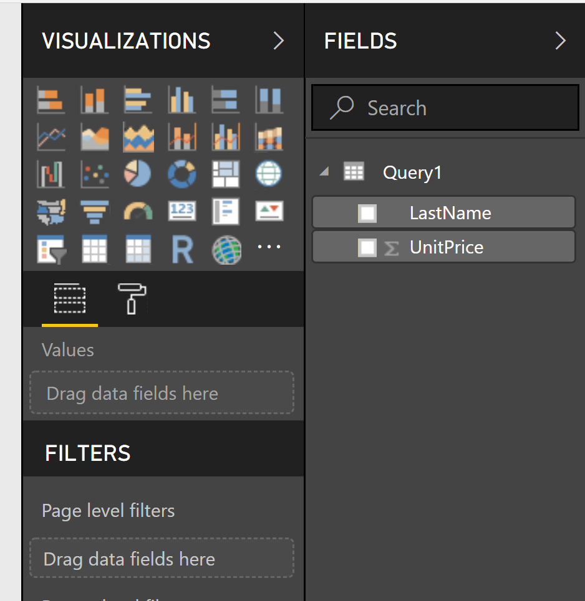
Task: Collapse the Fields pane
Action: coord(561,40)
